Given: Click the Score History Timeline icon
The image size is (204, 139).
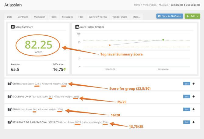Looking at the screenshot, I should pos(77,27).
